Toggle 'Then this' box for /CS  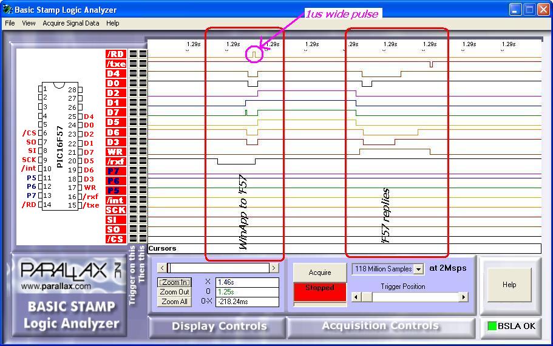(x=143, y=239)
